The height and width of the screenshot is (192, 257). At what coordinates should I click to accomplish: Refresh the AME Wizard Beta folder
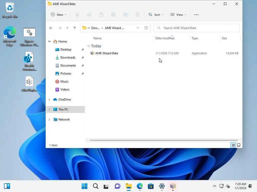(146, 28)
